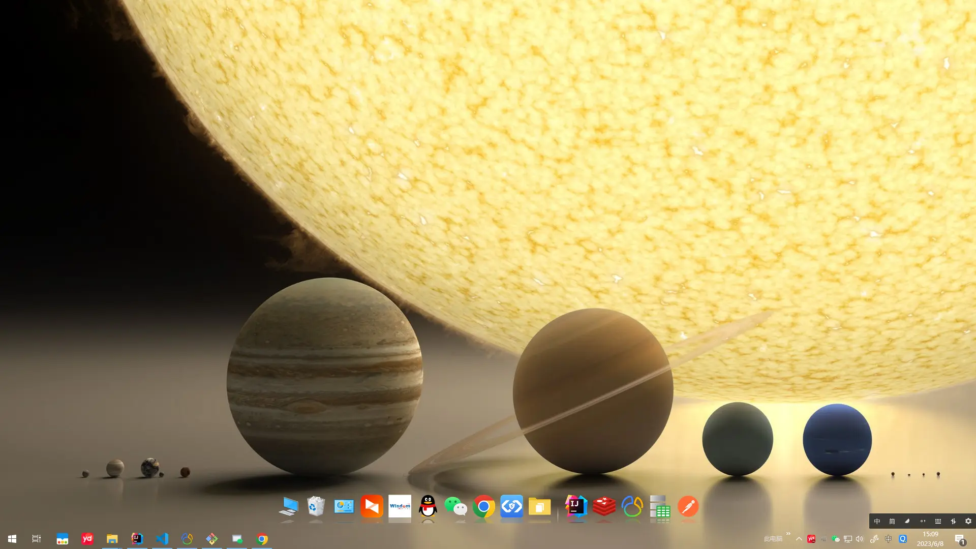The image size is (976, 549).
Task: Launch WeChat from the dock
Action: click(x=455, y=506)
